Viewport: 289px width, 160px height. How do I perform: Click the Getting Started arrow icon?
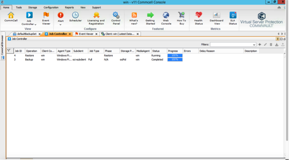[x=150, y=15]
